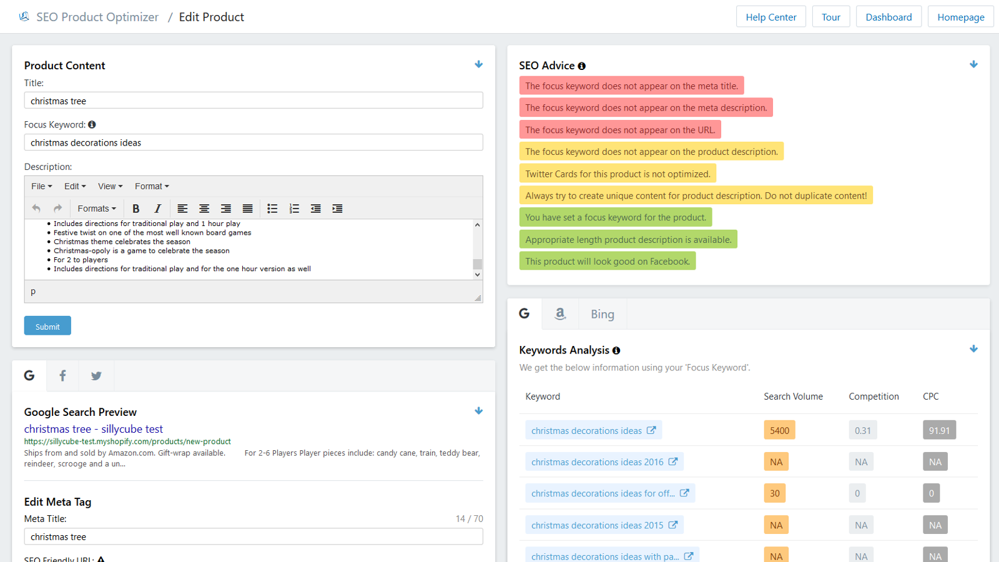Open the Formats dropdown in toolbar
Image resolution: width=999 pixels, height=562 pixels.
pos(97,209)
